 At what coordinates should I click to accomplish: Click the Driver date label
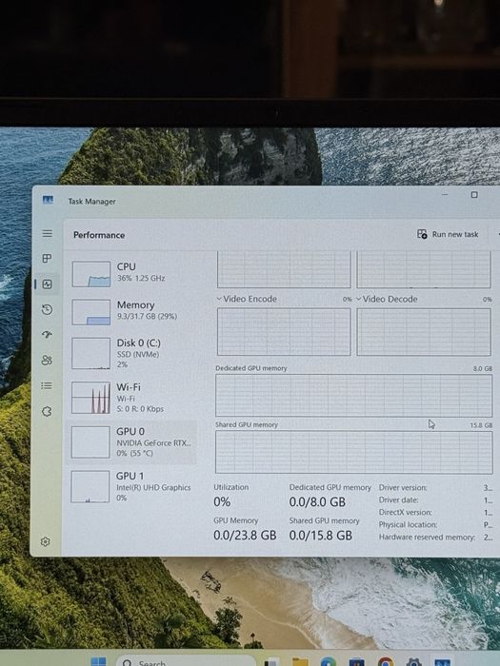point(399,499)
